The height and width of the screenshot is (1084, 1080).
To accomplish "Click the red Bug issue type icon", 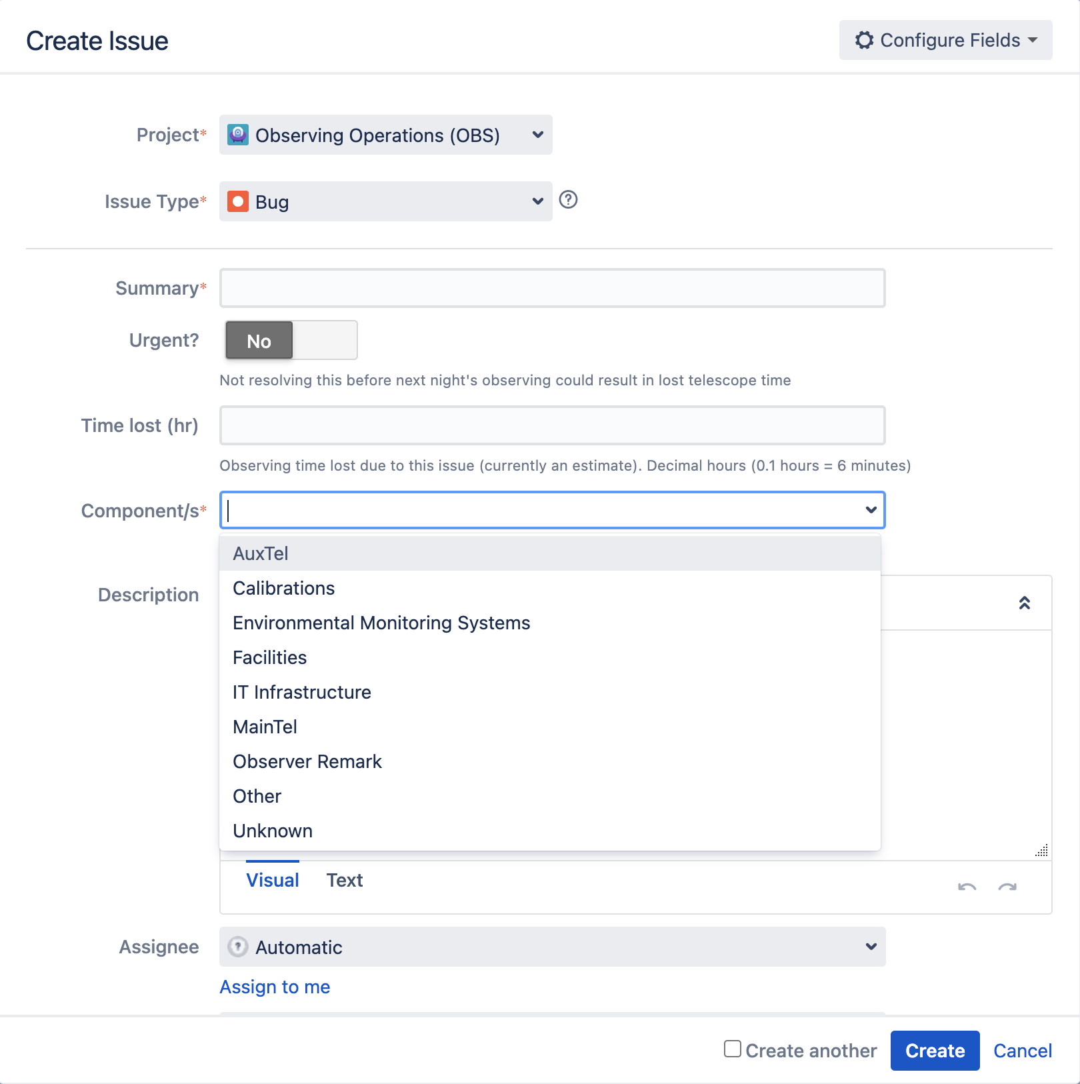I will tap(238, 201).
